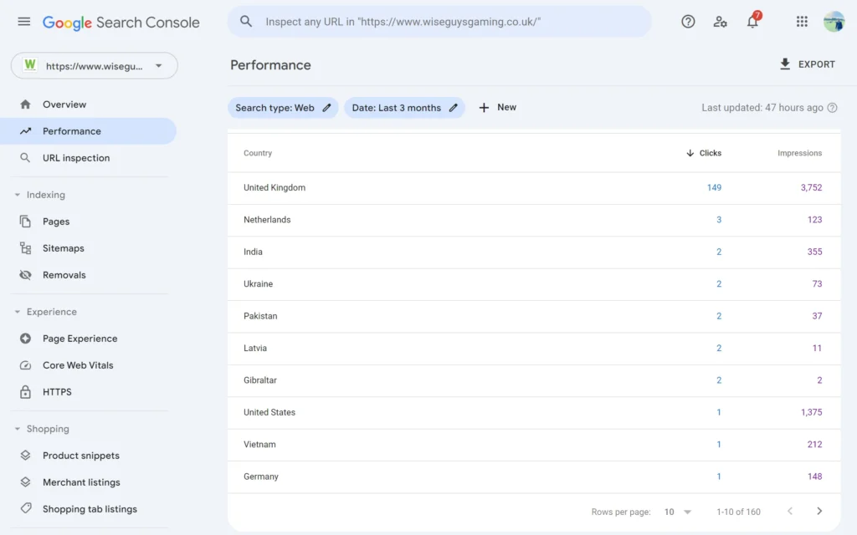857x535 pixels.
Task: Open the property selector dropdown
Action: [x=94, y=66]
